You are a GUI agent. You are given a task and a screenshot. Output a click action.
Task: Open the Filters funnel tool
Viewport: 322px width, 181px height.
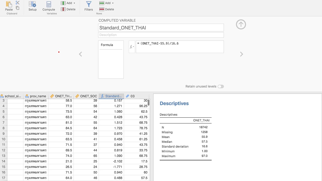89,6
